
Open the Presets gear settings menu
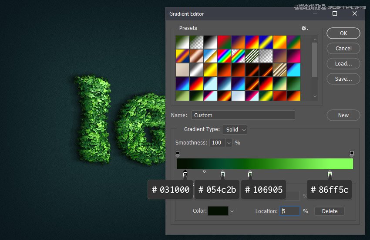(305, 28)
